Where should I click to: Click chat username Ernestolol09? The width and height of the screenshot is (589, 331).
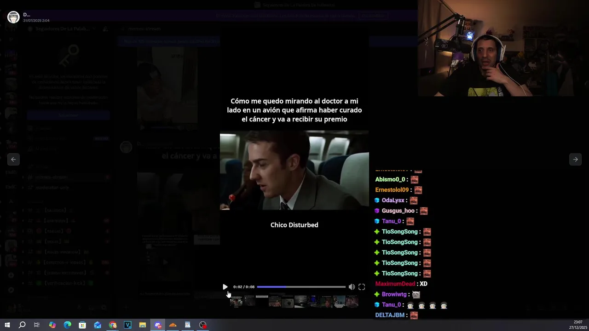(392, 190)
